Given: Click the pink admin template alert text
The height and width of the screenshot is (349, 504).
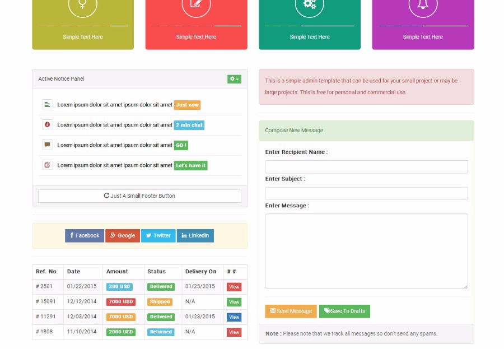Looking at the screenshot, I should point(361,86).
